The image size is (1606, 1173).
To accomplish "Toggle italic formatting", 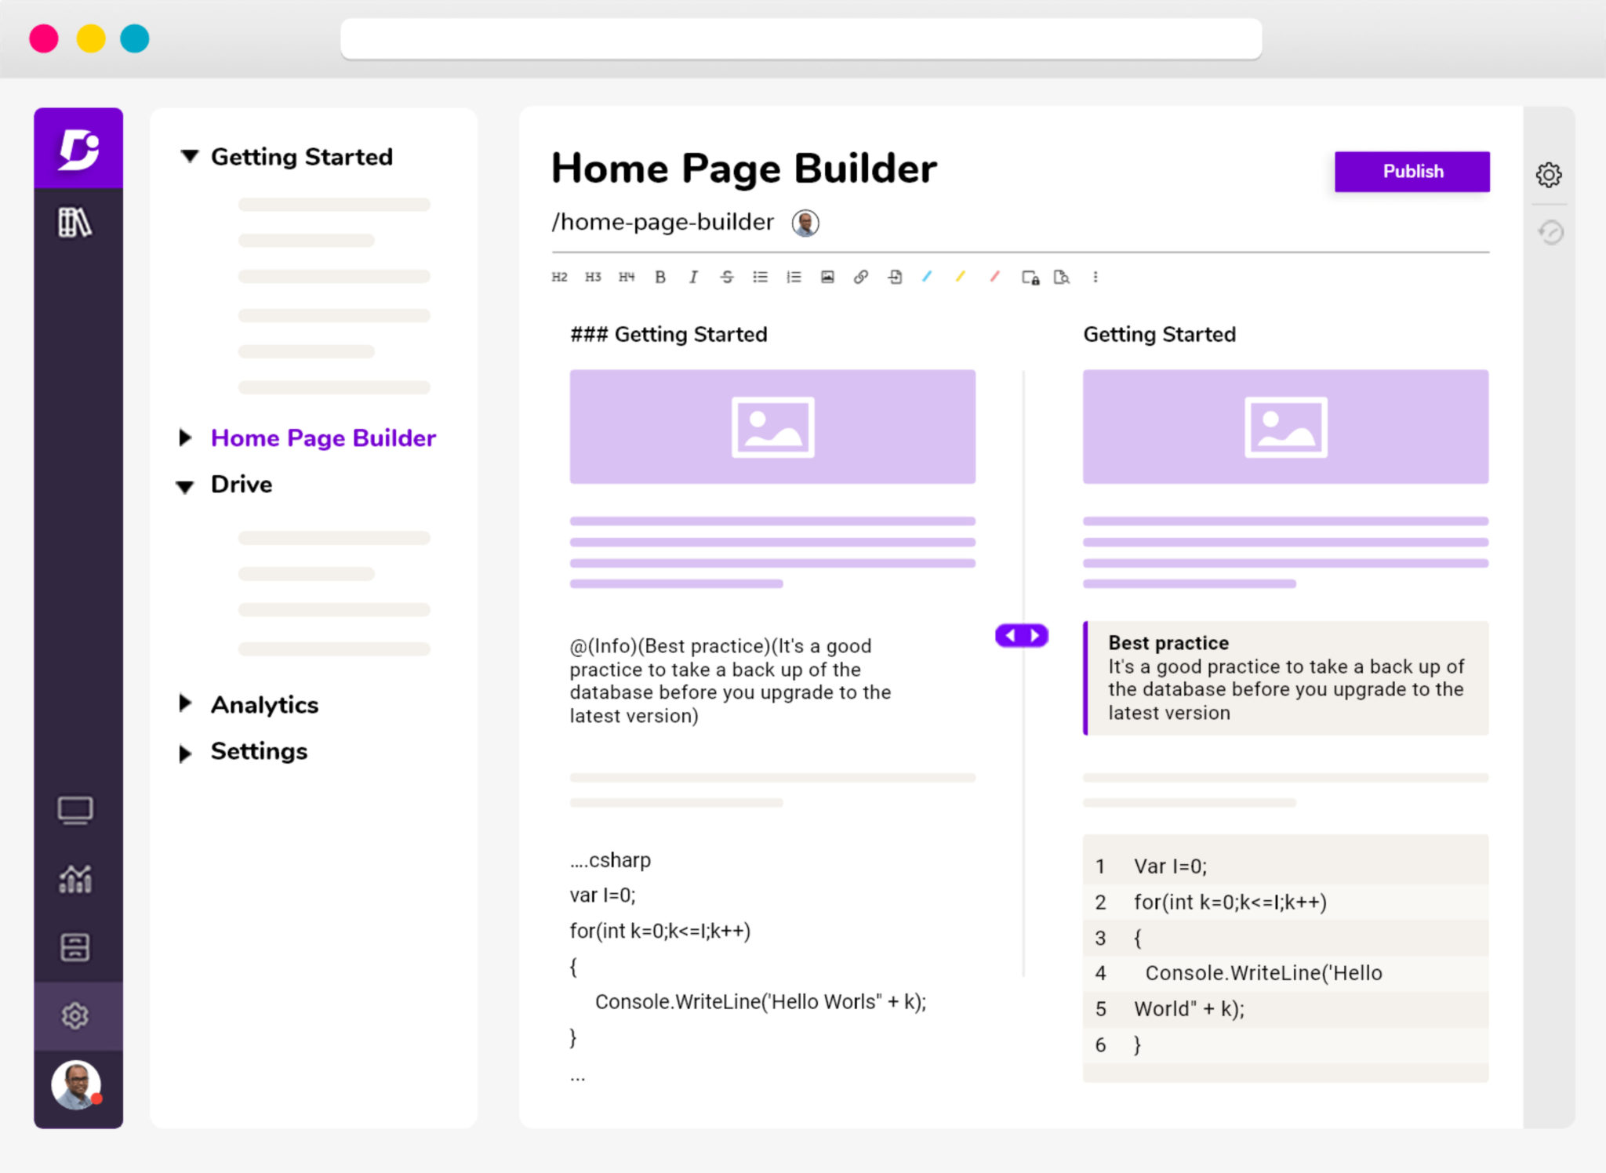I will click(693, 277).
